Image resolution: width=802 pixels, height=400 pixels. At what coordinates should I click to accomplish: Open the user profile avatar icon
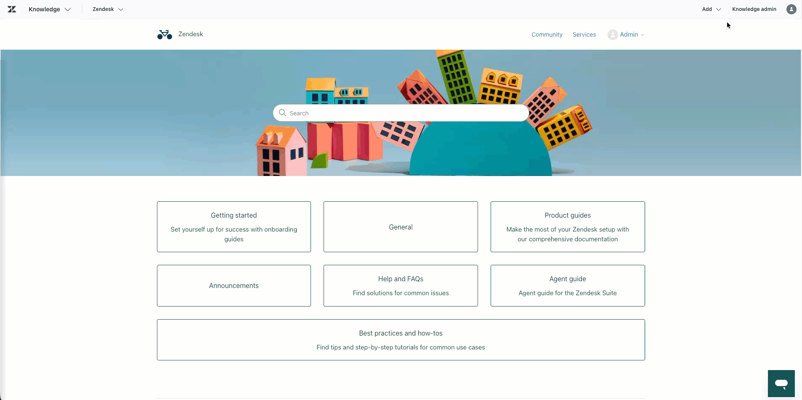pyautogui.click(x=791, y=9)
